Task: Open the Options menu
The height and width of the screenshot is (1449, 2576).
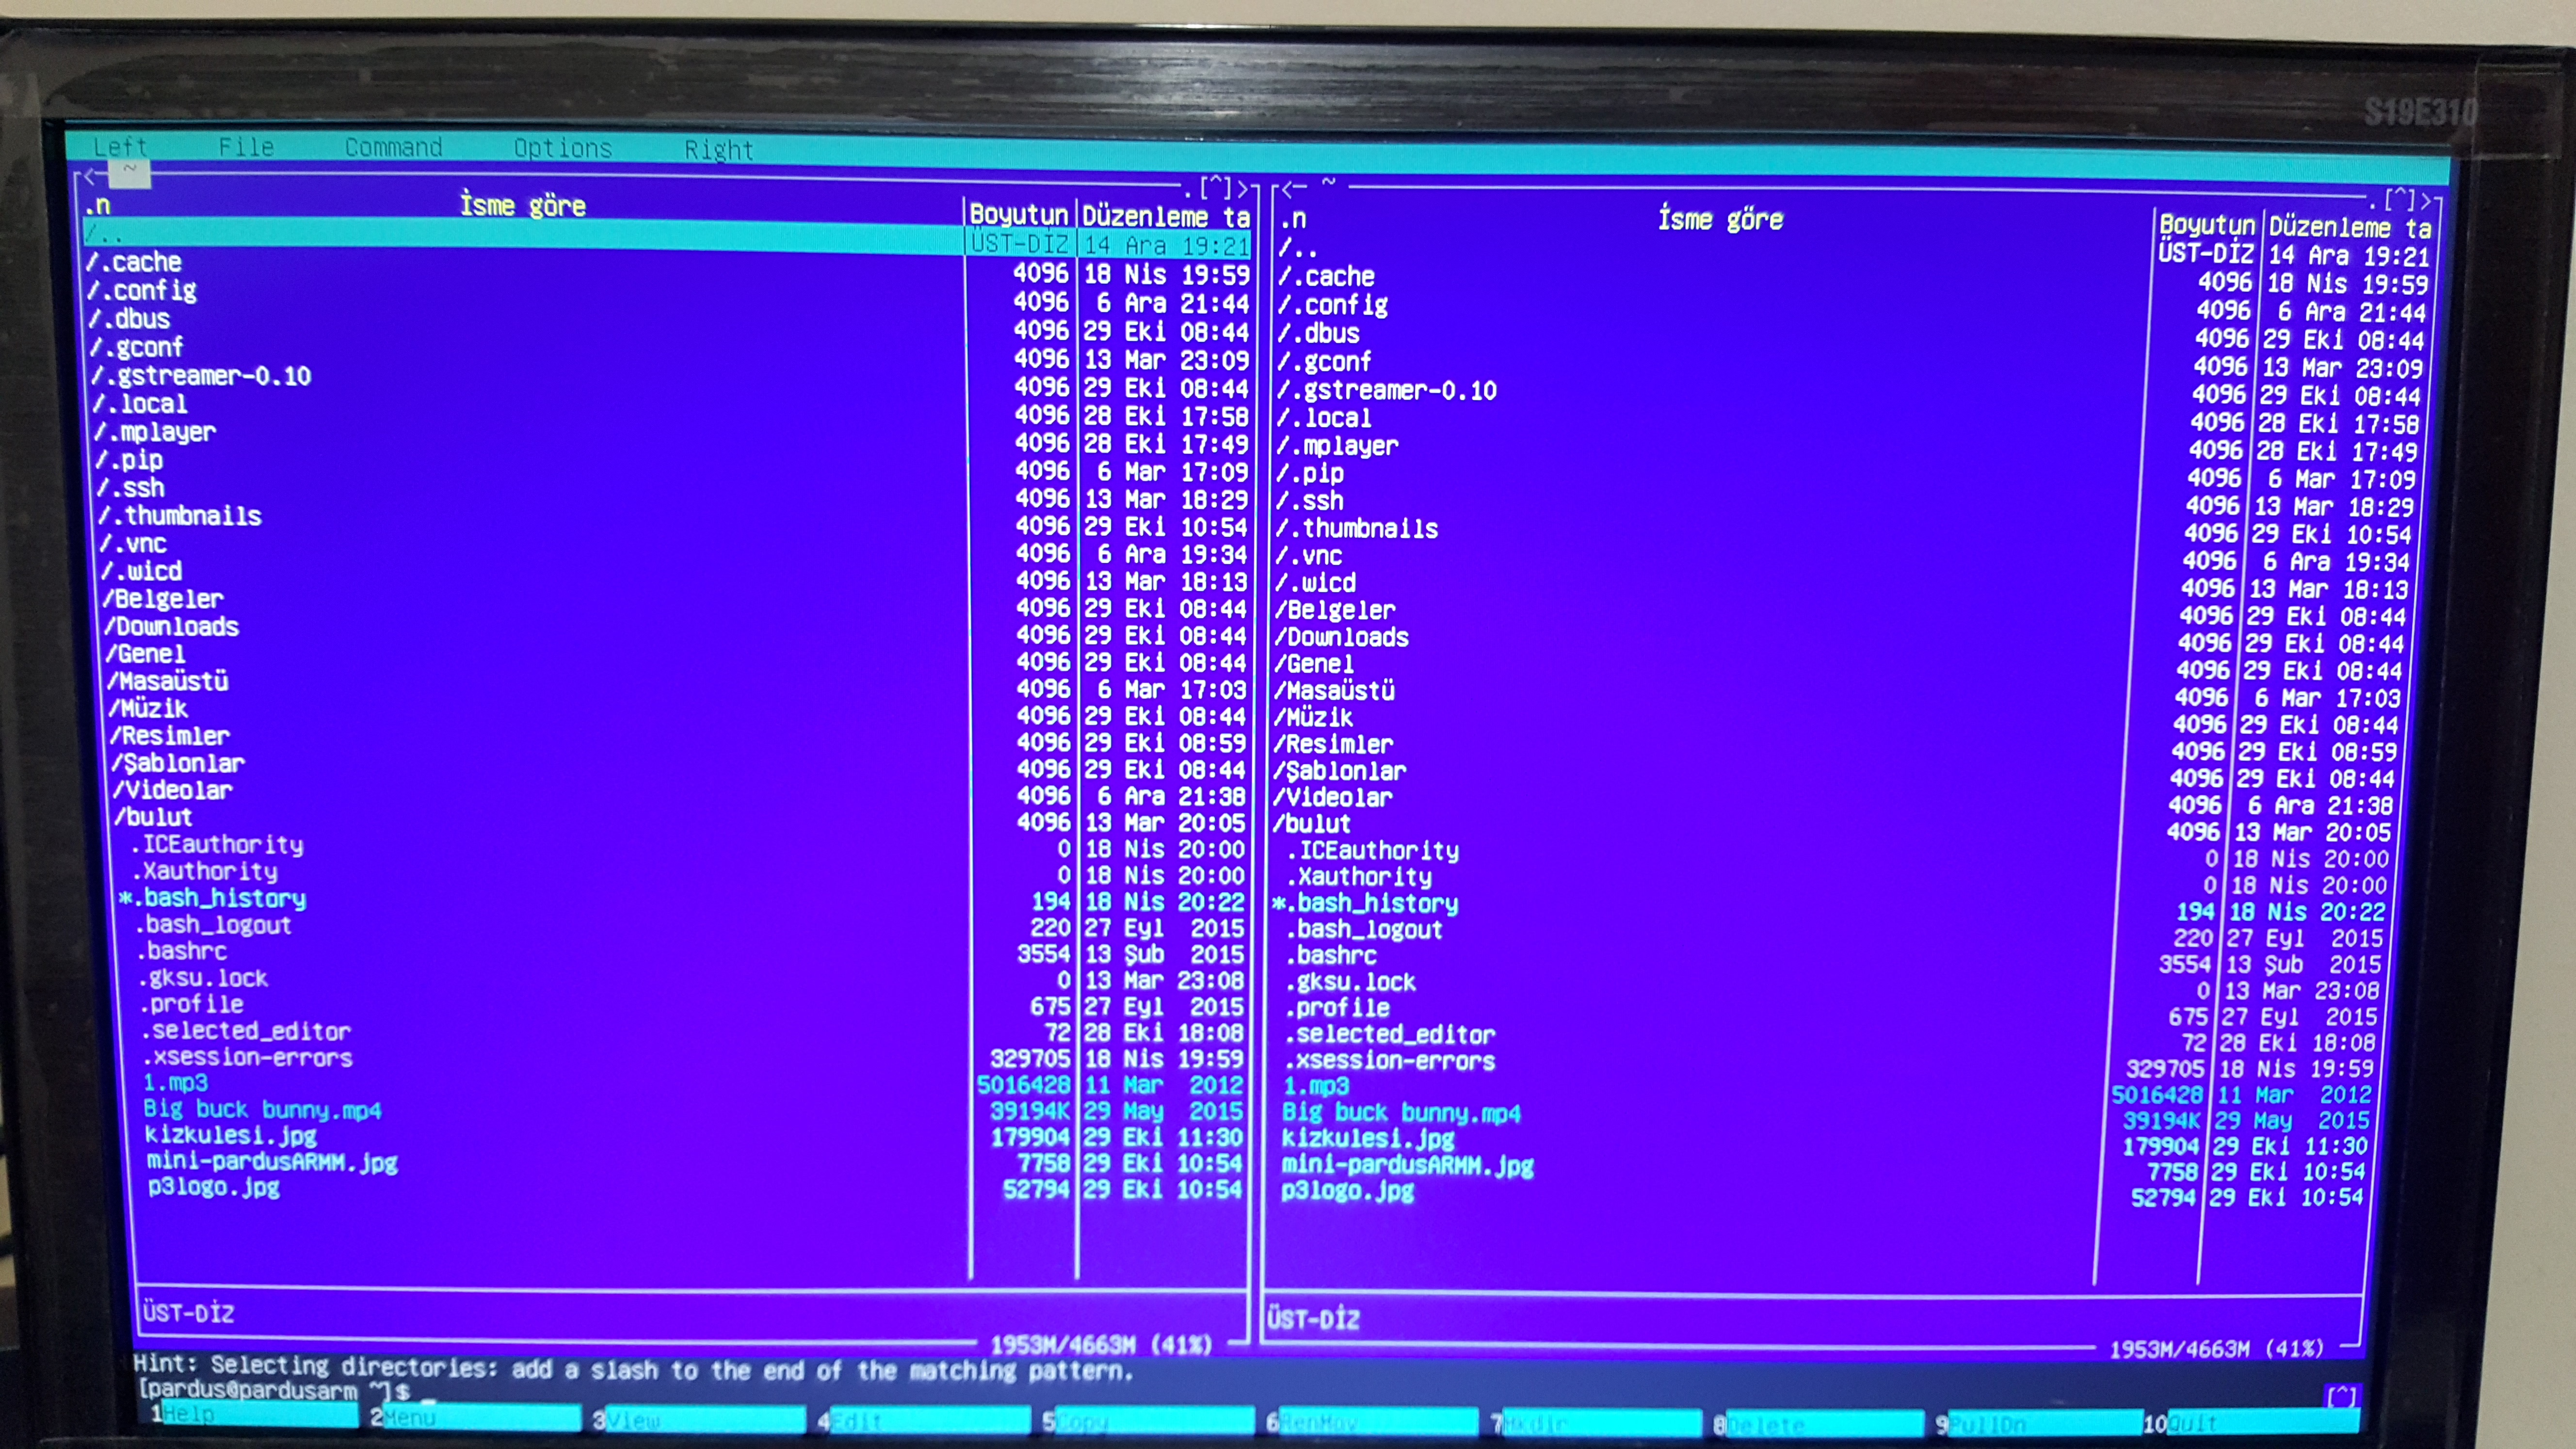Action: 562,149
